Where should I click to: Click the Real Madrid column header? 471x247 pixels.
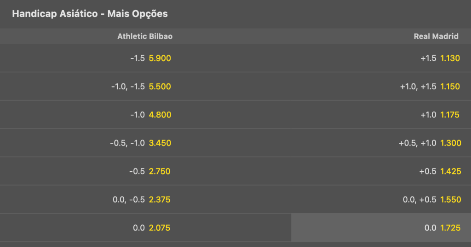pyautogui.click(x=436, y=36)
